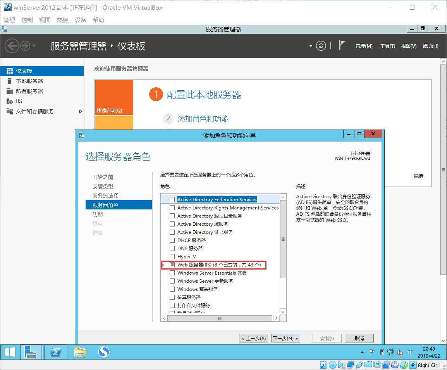Click the 配置此本地服务器 link
Image resolution: width=447 pixels, height=370 pixels.
[204, 95]
